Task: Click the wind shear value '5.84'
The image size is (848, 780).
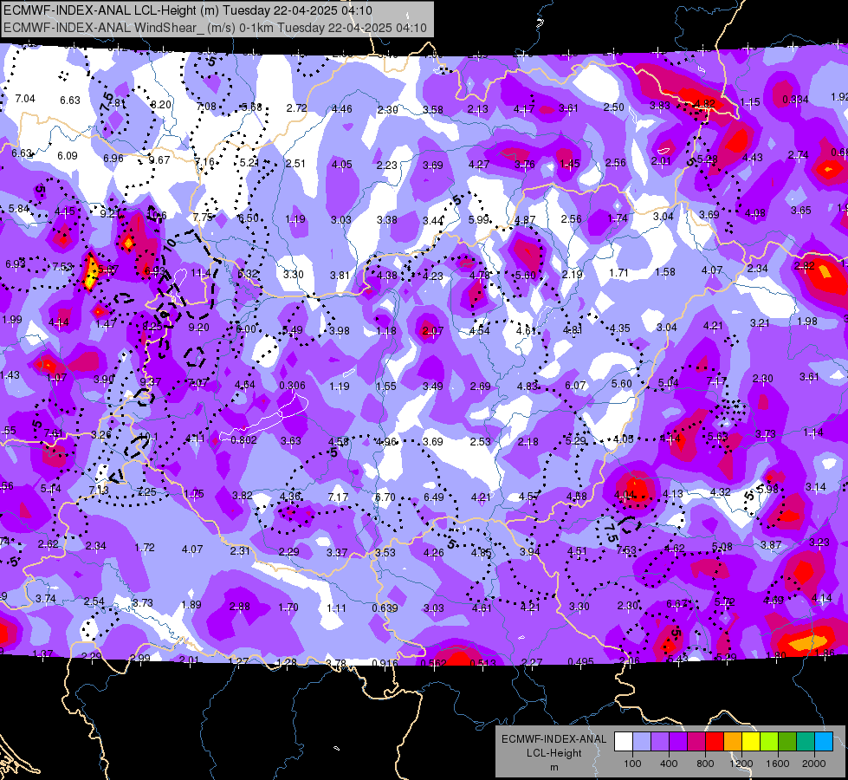Action: (19, 208)
